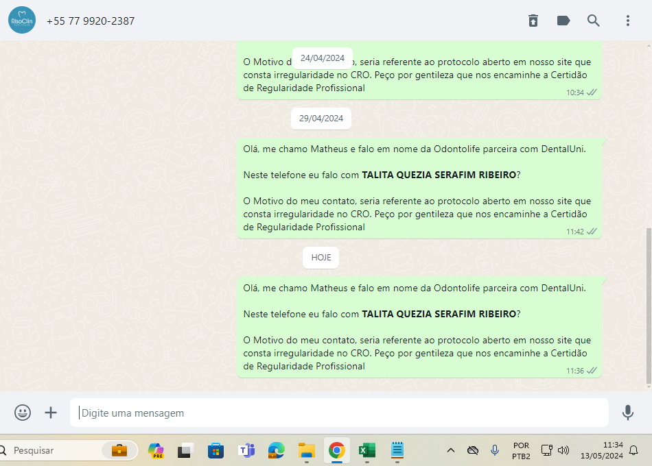The image size is (652, 466).
Task: Click the chat vertical scrollbar thumb
Action: pos(649,305)
